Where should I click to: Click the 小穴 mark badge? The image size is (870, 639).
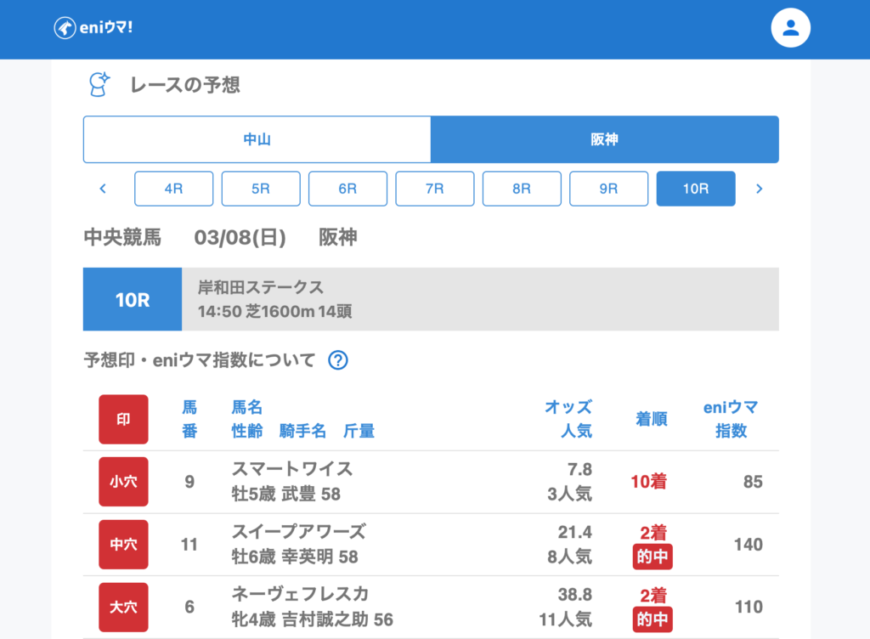pyautogui.click(x=123, y=482)
